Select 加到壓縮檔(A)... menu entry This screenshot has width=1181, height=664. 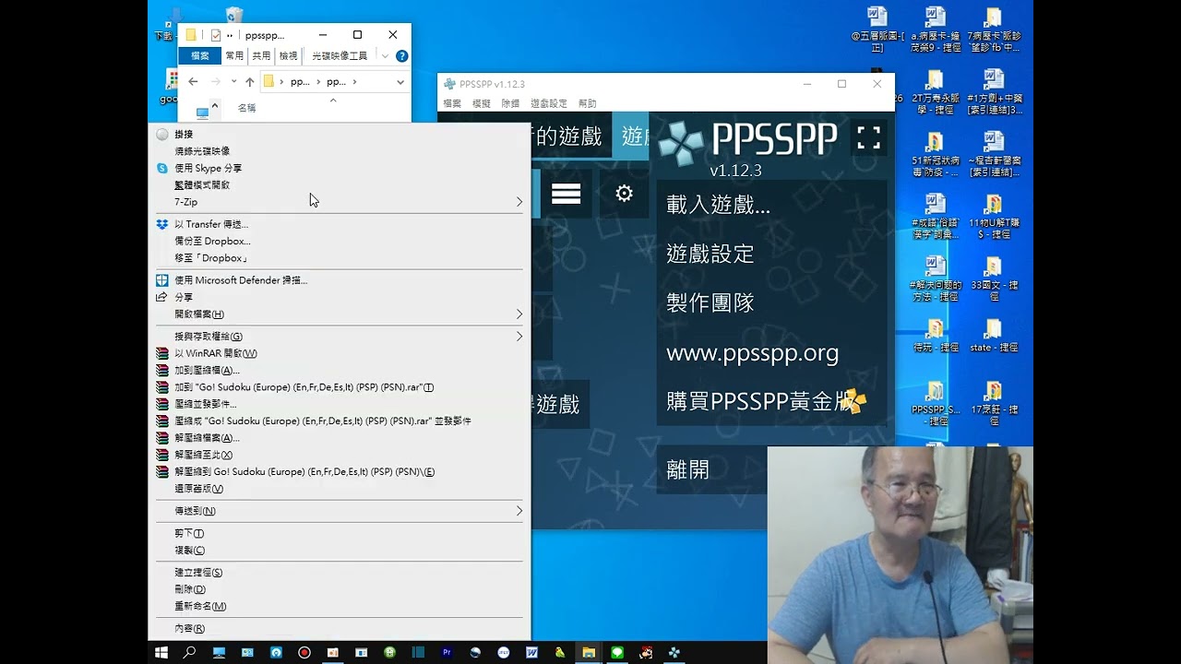tap(339, 371)
